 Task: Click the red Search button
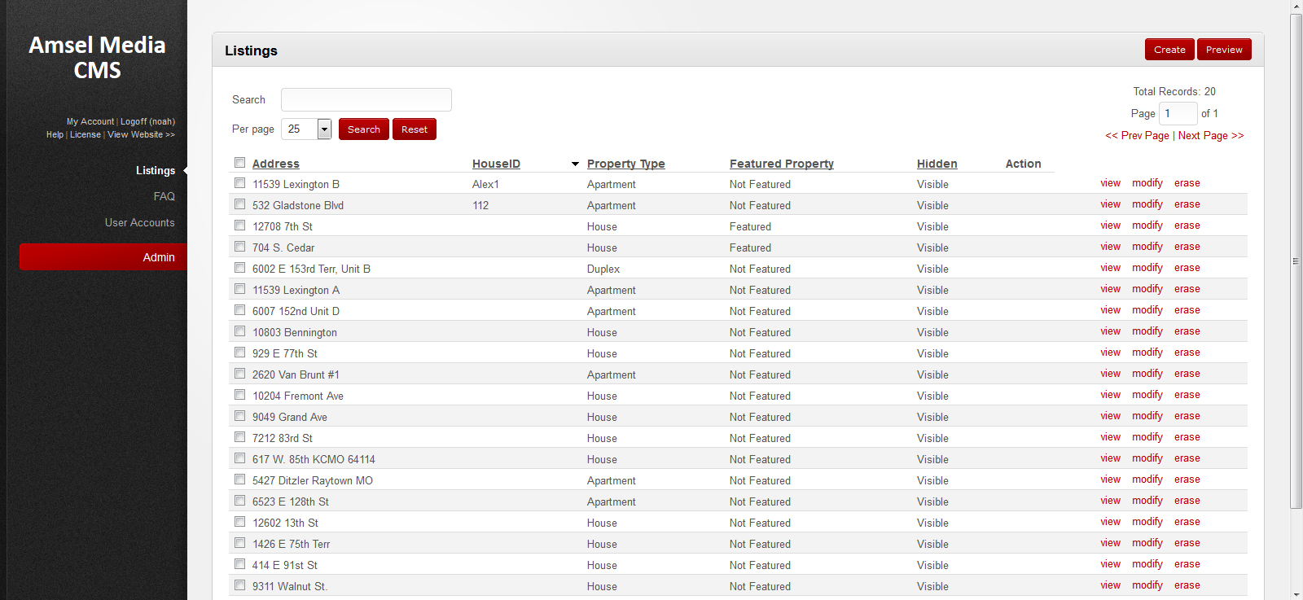click(x=363, y=129)
